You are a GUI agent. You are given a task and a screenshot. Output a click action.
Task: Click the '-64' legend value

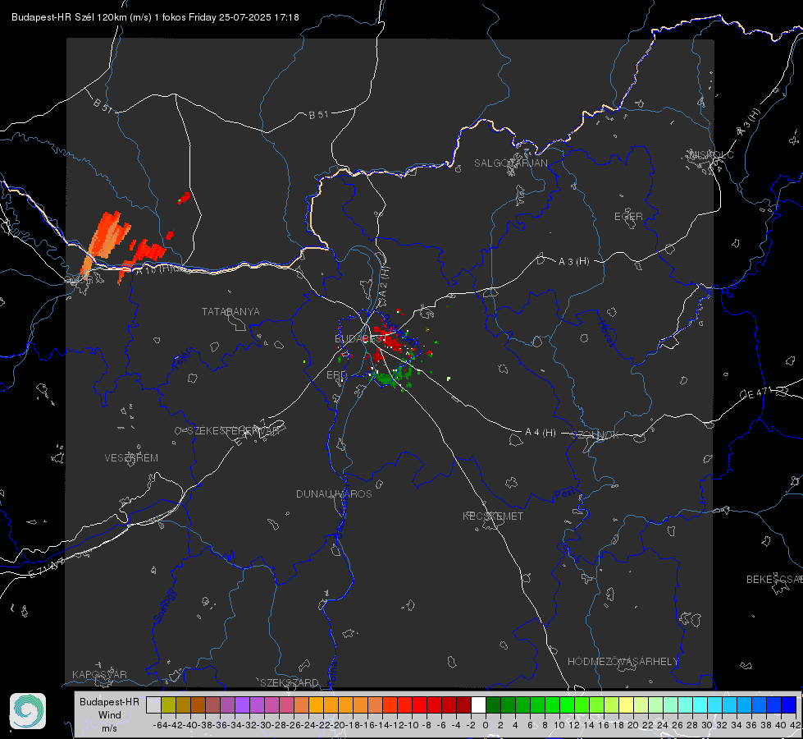160,725
